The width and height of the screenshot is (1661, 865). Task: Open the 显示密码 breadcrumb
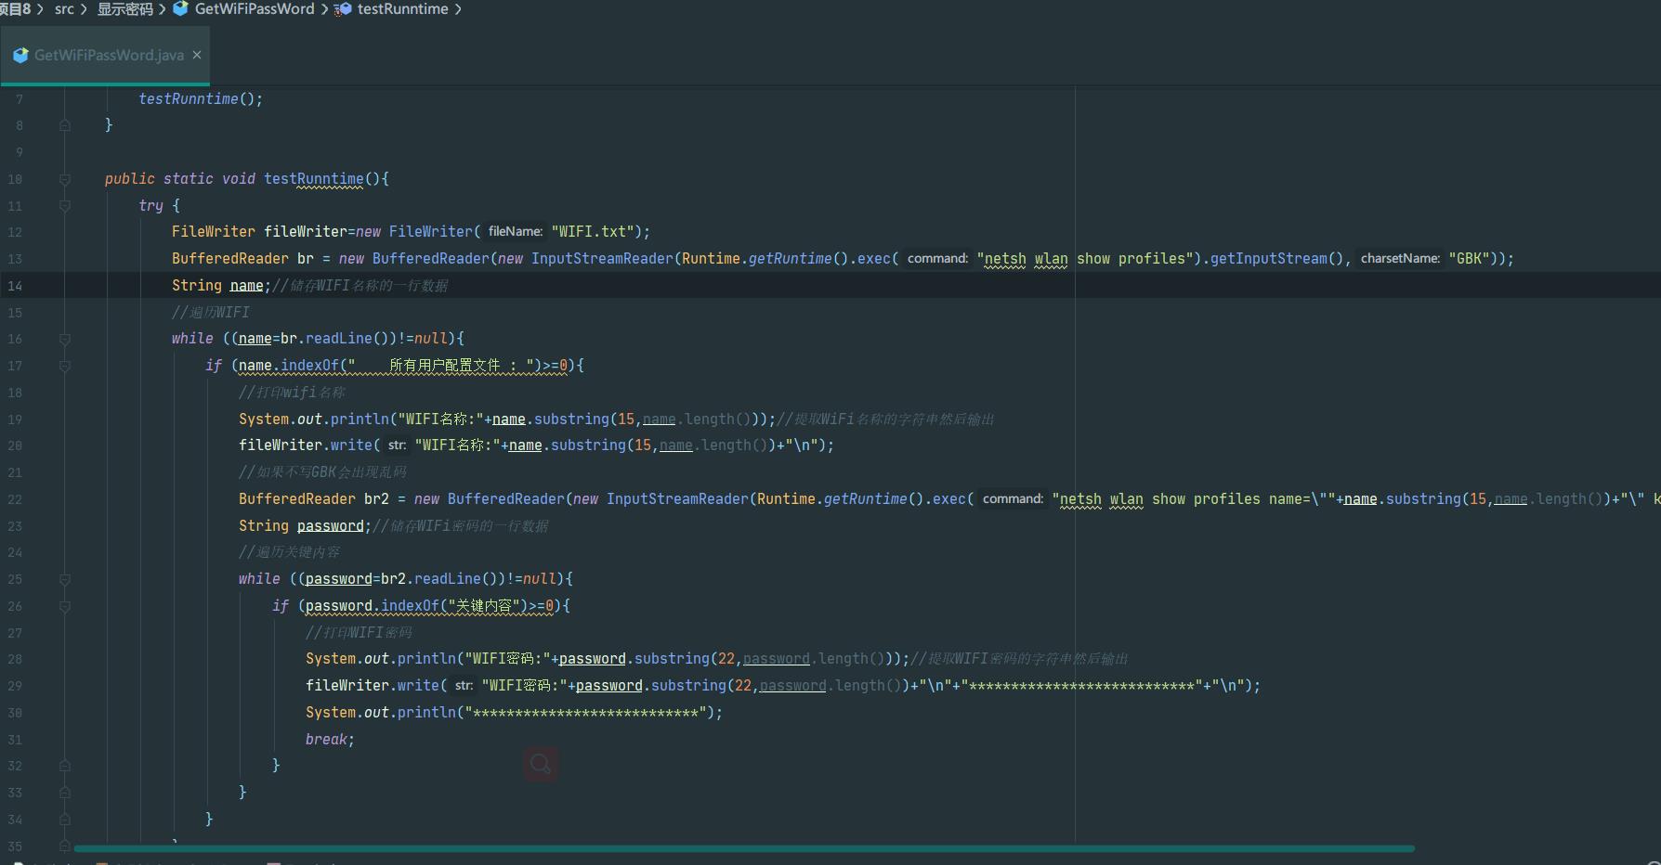(x=124, y=9)
